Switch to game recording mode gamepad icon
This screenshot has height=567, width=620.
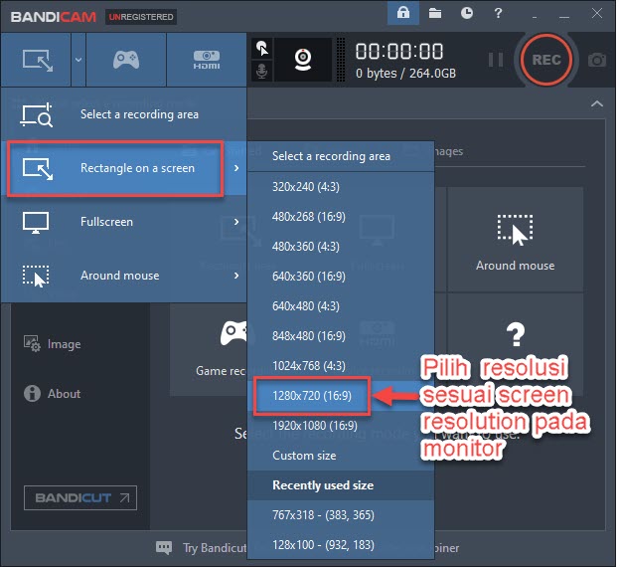click(126, 60)
